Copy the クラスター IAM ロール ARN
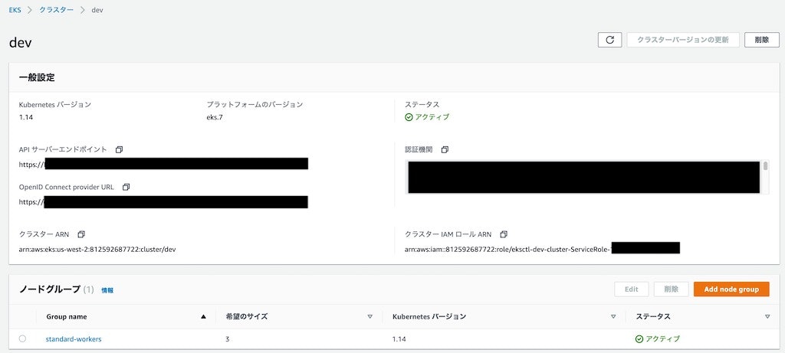Viewport: 785px width, 353px height. coord(504,234)
